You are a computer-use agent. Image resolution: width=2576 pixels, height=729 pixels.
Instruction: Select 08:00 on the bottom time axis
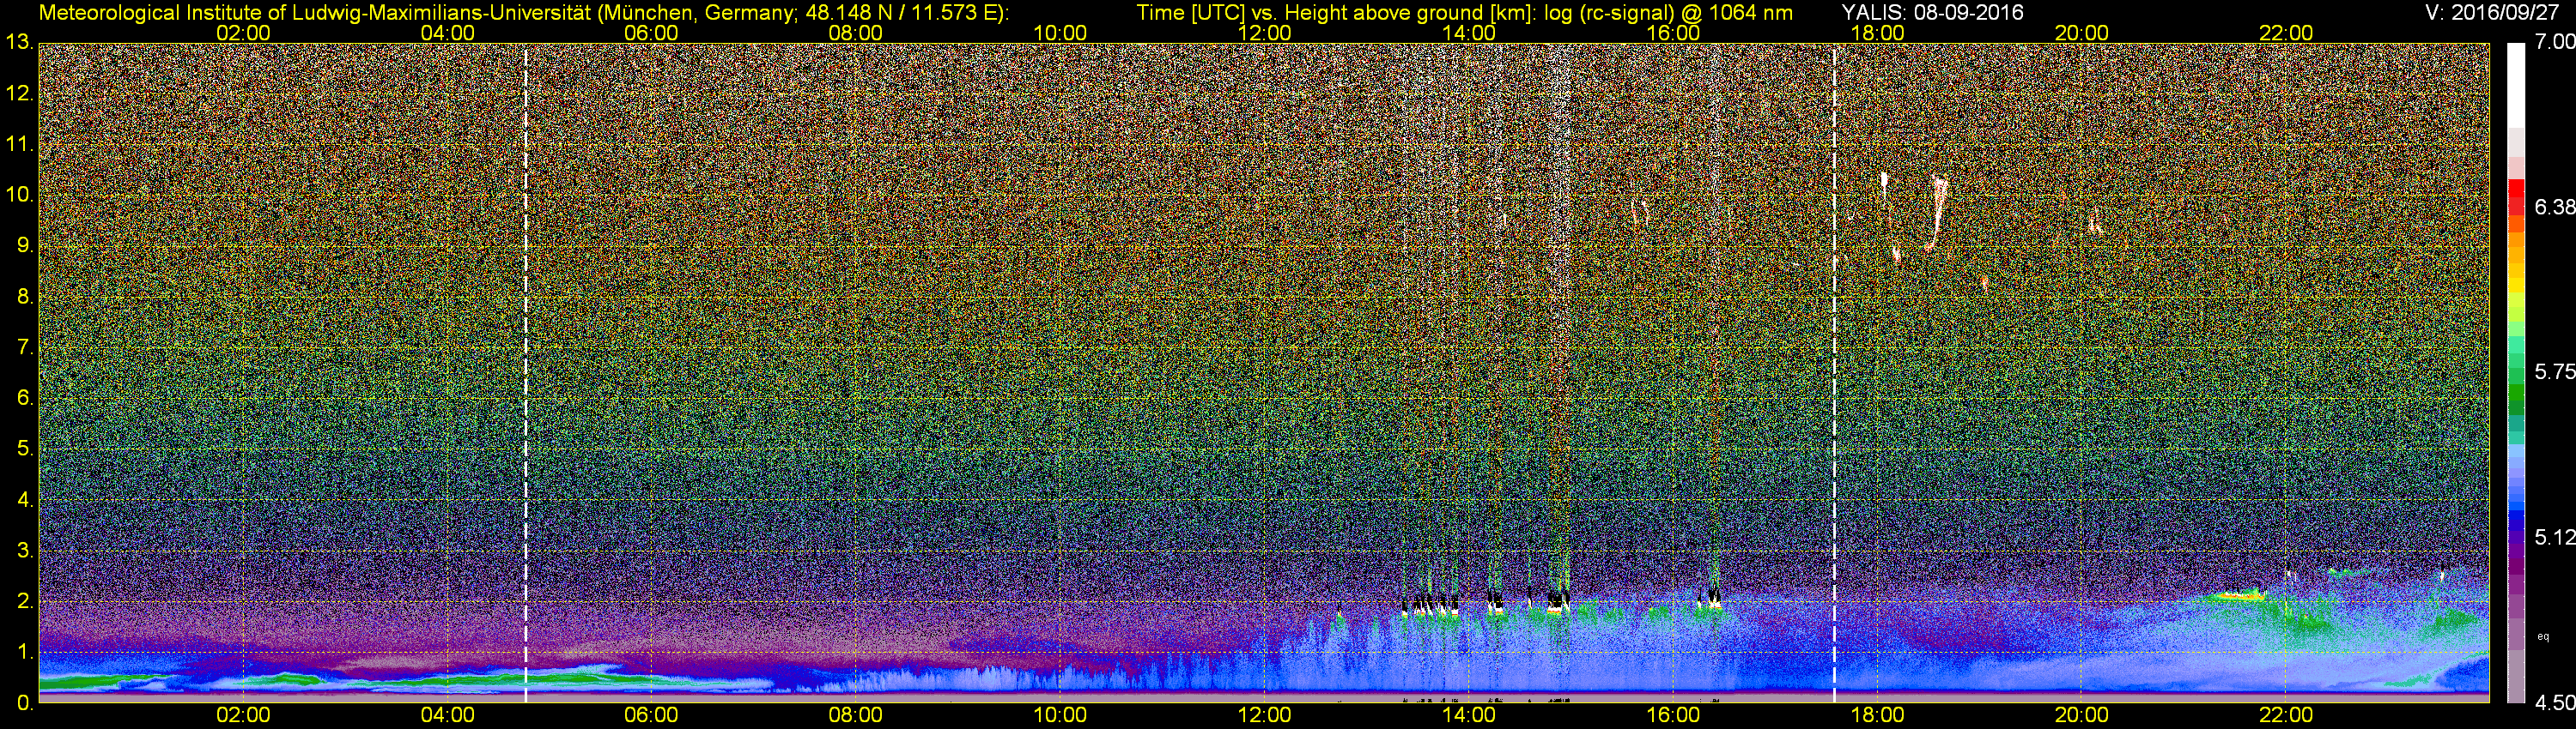pyautogui.click(x=856, y=715)
